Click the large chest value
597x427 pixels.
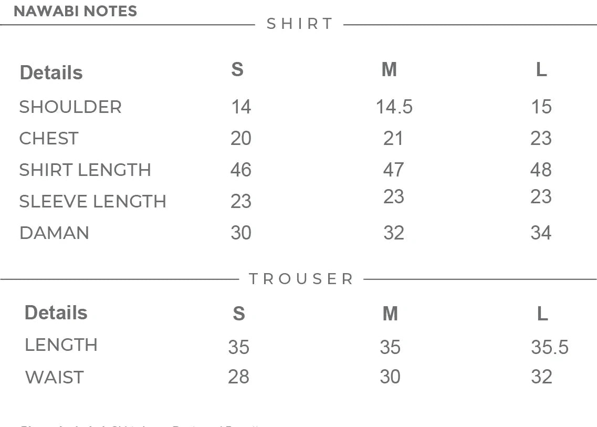[541, 139]
